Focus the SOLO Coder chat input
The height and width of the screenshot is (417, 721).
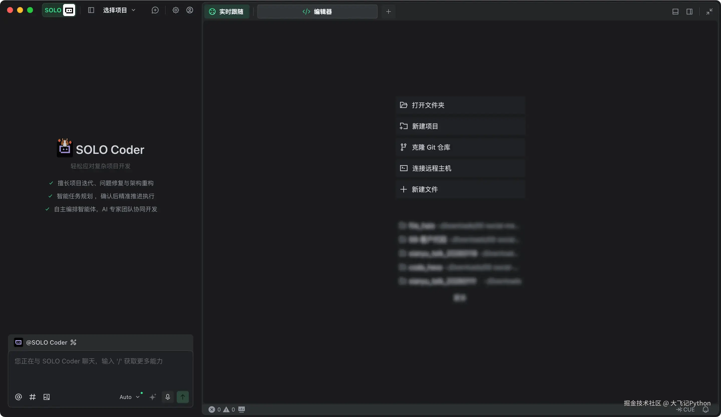coord(100,369)
